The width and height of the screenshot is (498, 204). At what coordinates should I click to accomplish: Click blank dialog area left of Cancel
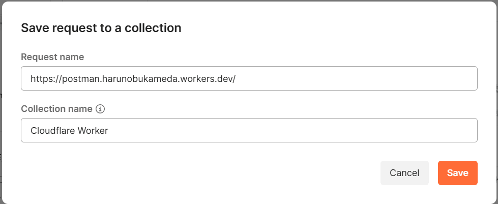[x=200, y=173]
